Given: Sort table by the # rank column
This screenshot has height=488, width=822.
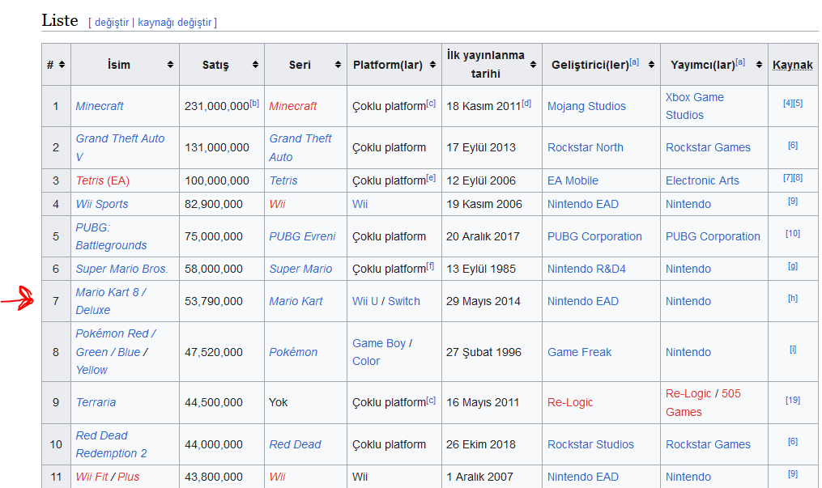Looking at the screenshot, I should [62, 65].
